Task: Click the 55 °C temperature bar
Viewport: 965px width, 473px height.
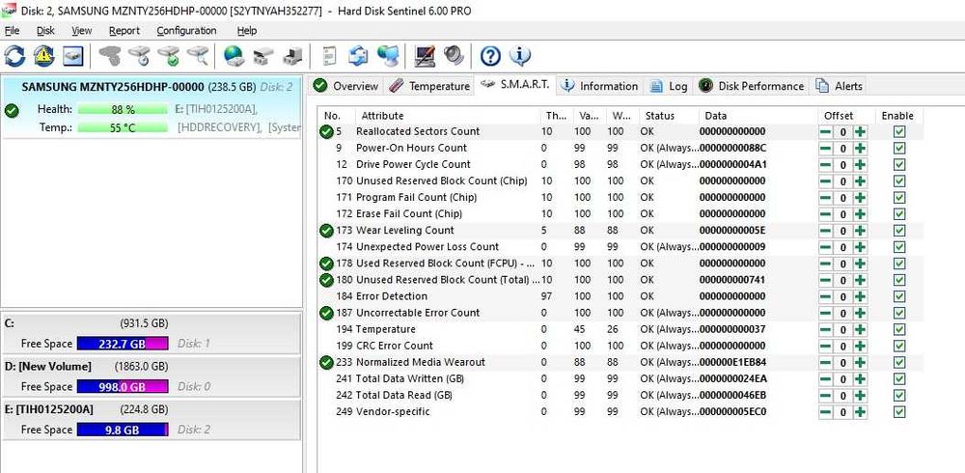Action: 124,127
